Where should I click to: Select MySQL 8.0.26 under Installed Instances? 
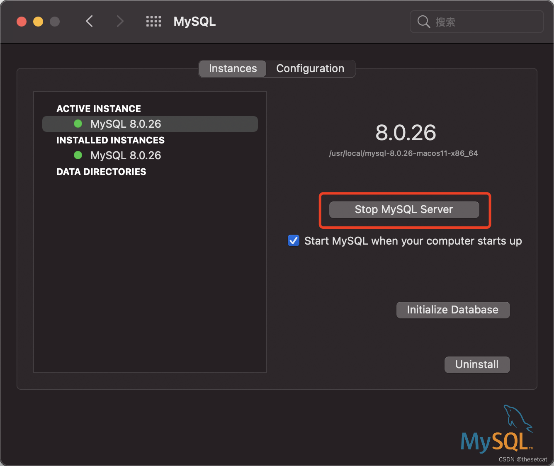tap(126, 155)
